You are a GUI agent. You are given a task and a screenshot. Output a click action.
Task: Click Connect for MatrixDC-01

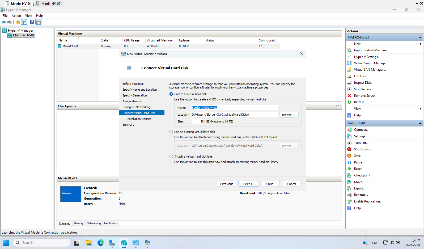(361, 130)
